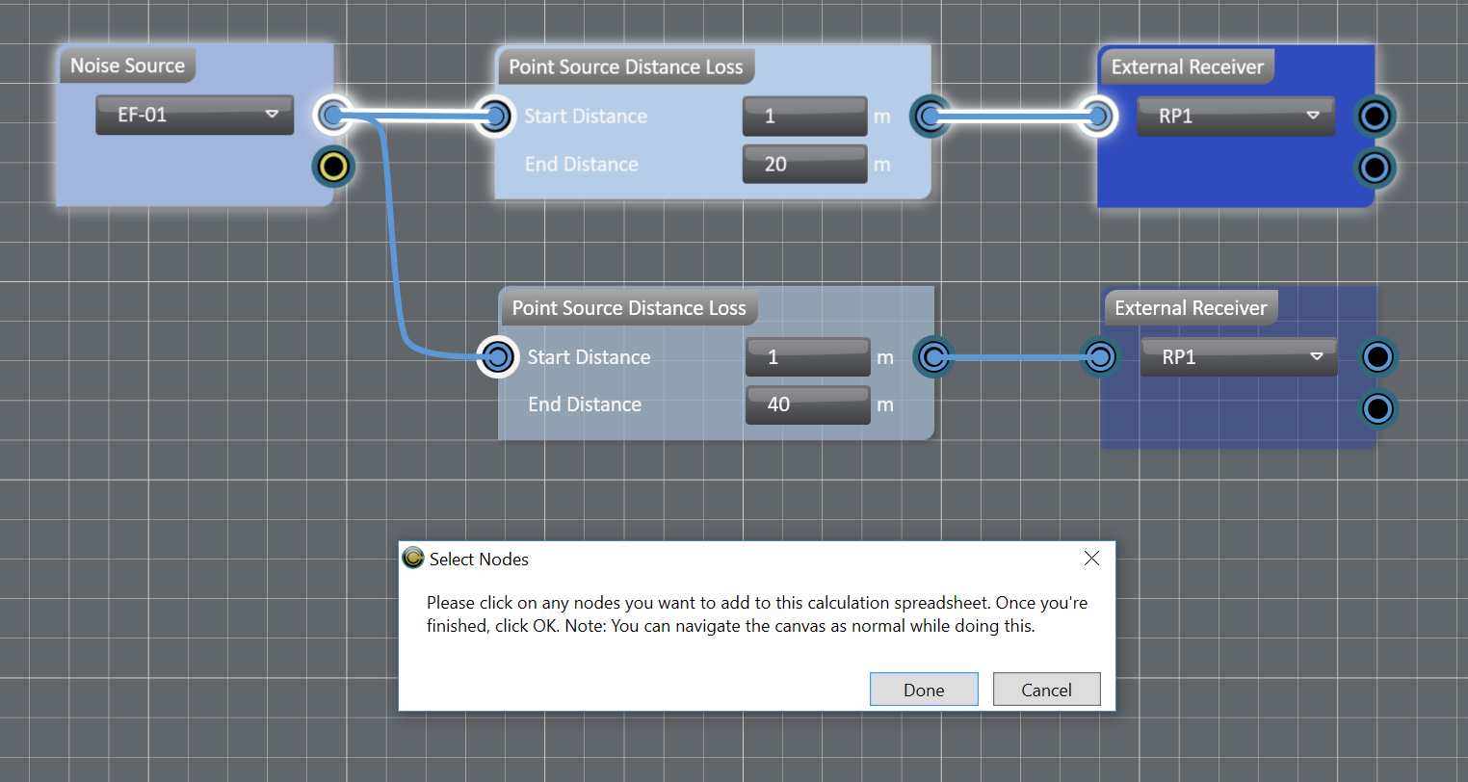Click the yellow port on Noise Source
The height and width of the screenshot is (782, 1468).
(333, 167)
